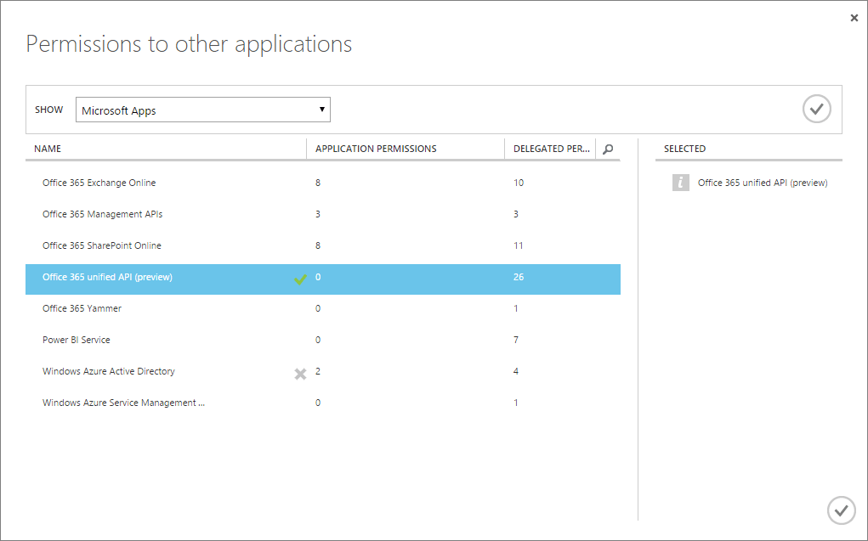
Task: Complete dialog with the bottom-right checkmark button
Action: click(x=841, y=510)
